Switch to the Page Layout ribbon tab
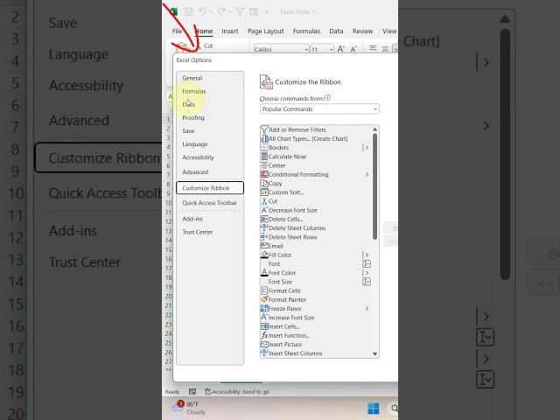The height and width of the screenshot is (420, 560). 265,31
